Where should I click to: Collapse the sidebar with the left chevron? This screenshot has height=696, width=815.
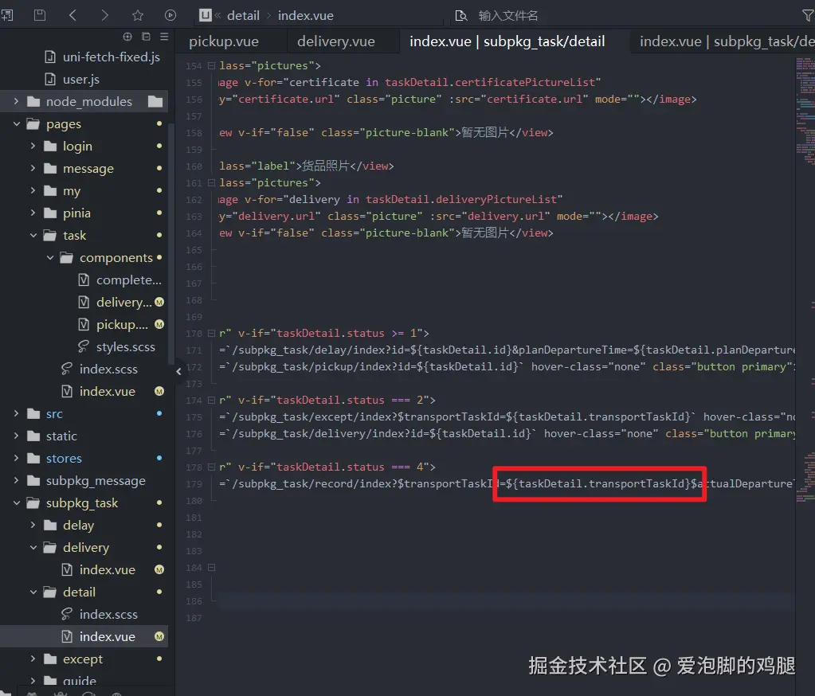click(x=178, y=371)
